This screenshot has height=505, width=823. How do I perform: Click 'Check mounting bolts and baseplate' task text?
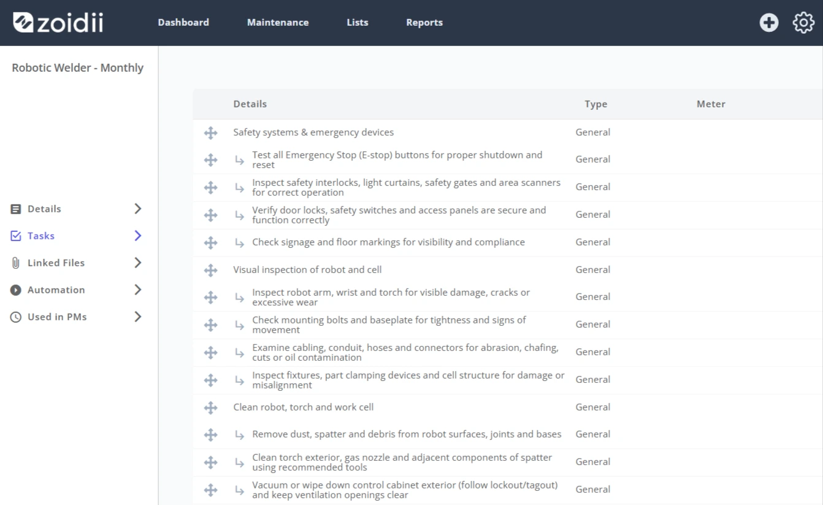point(389,325)
